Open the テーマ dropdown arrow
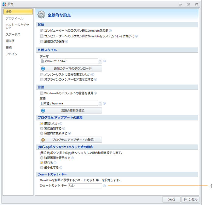The width and height of the screenshot is (213, 205). click(x=100, y=61)
